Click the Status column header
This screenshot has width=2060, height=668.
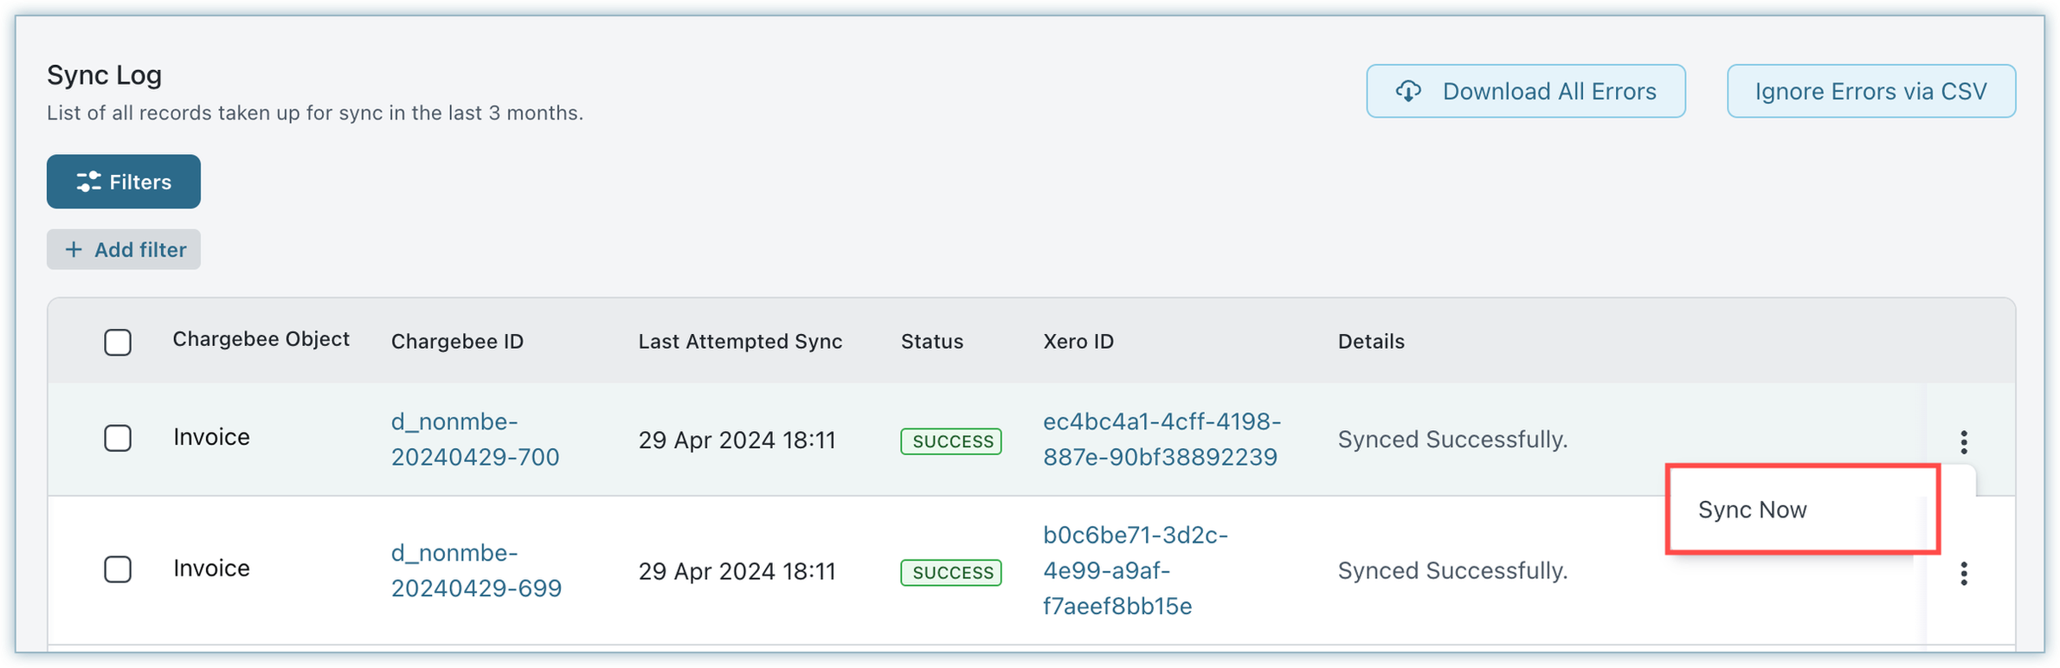pos(931,342)
